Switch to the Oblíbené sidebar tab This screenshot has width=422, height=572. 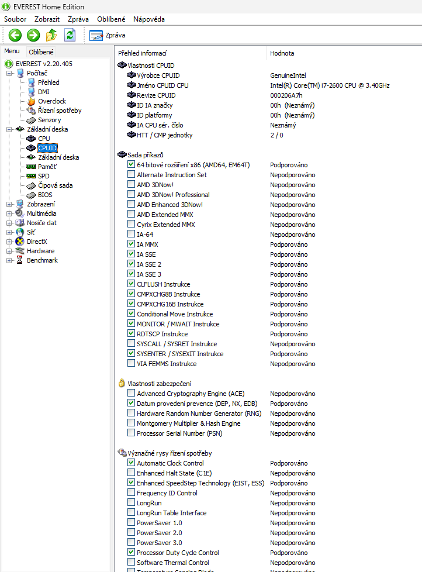pos(41,52)
